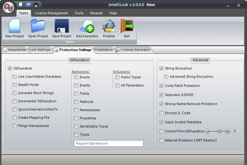247x165 pixels.
Task: Save Project using floppy disk icon
Action: [61, 26]
